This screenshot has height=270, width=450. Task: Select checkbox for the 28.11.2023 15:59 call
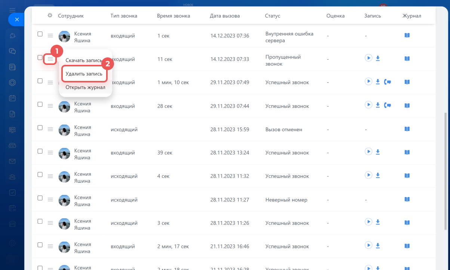point(40,128)
